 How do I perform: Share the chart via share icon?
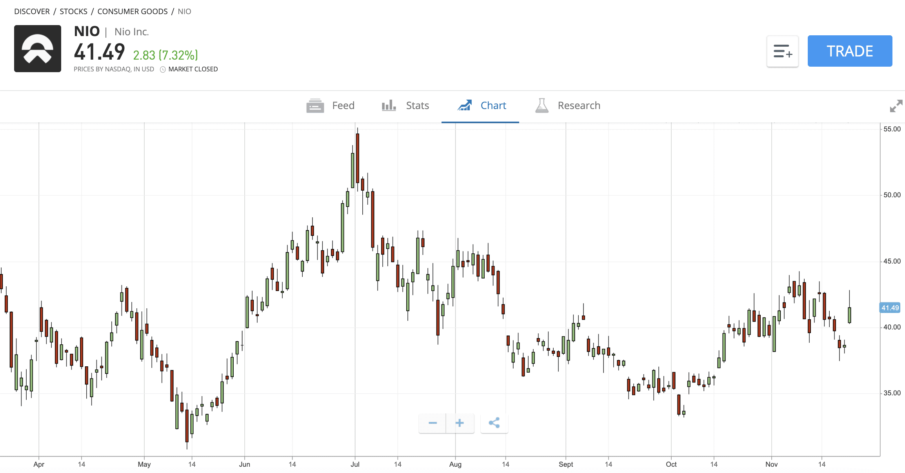(494, 423)
